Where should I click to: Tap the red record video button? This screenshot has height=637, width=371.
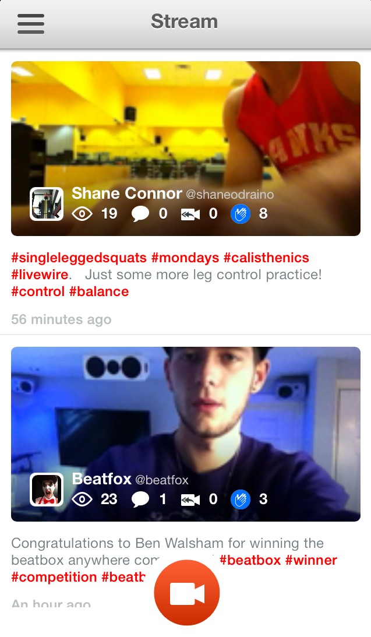pos(186,593)
